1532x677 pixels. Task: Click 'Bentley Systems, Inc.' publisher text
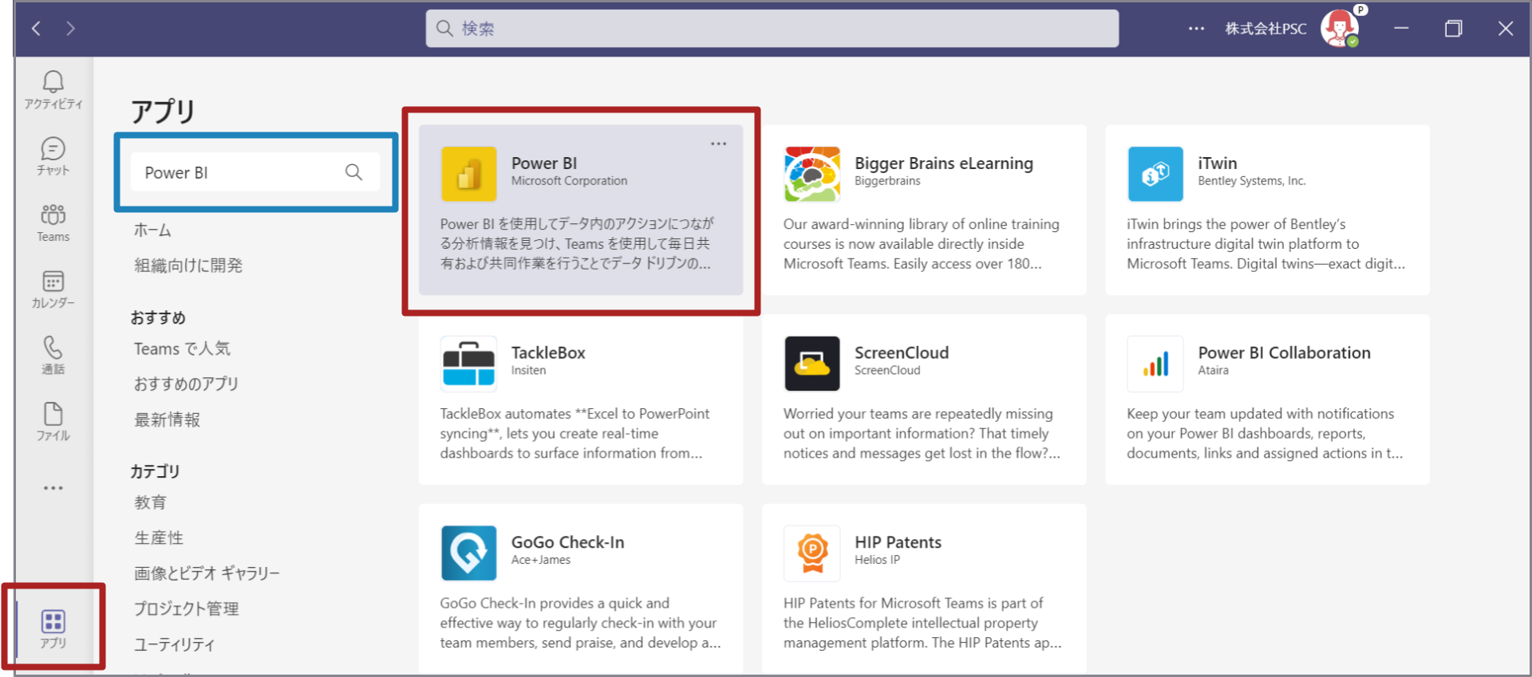click(1252, 181)
